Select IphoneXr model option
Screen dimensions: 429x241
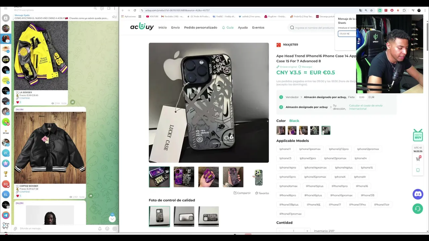(x=360, y=177)
